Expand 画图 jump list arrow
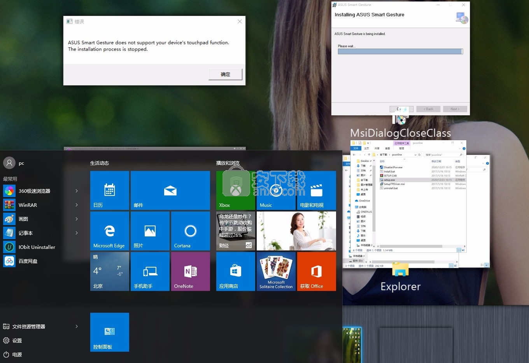The image size is (529, 363). 77,219
